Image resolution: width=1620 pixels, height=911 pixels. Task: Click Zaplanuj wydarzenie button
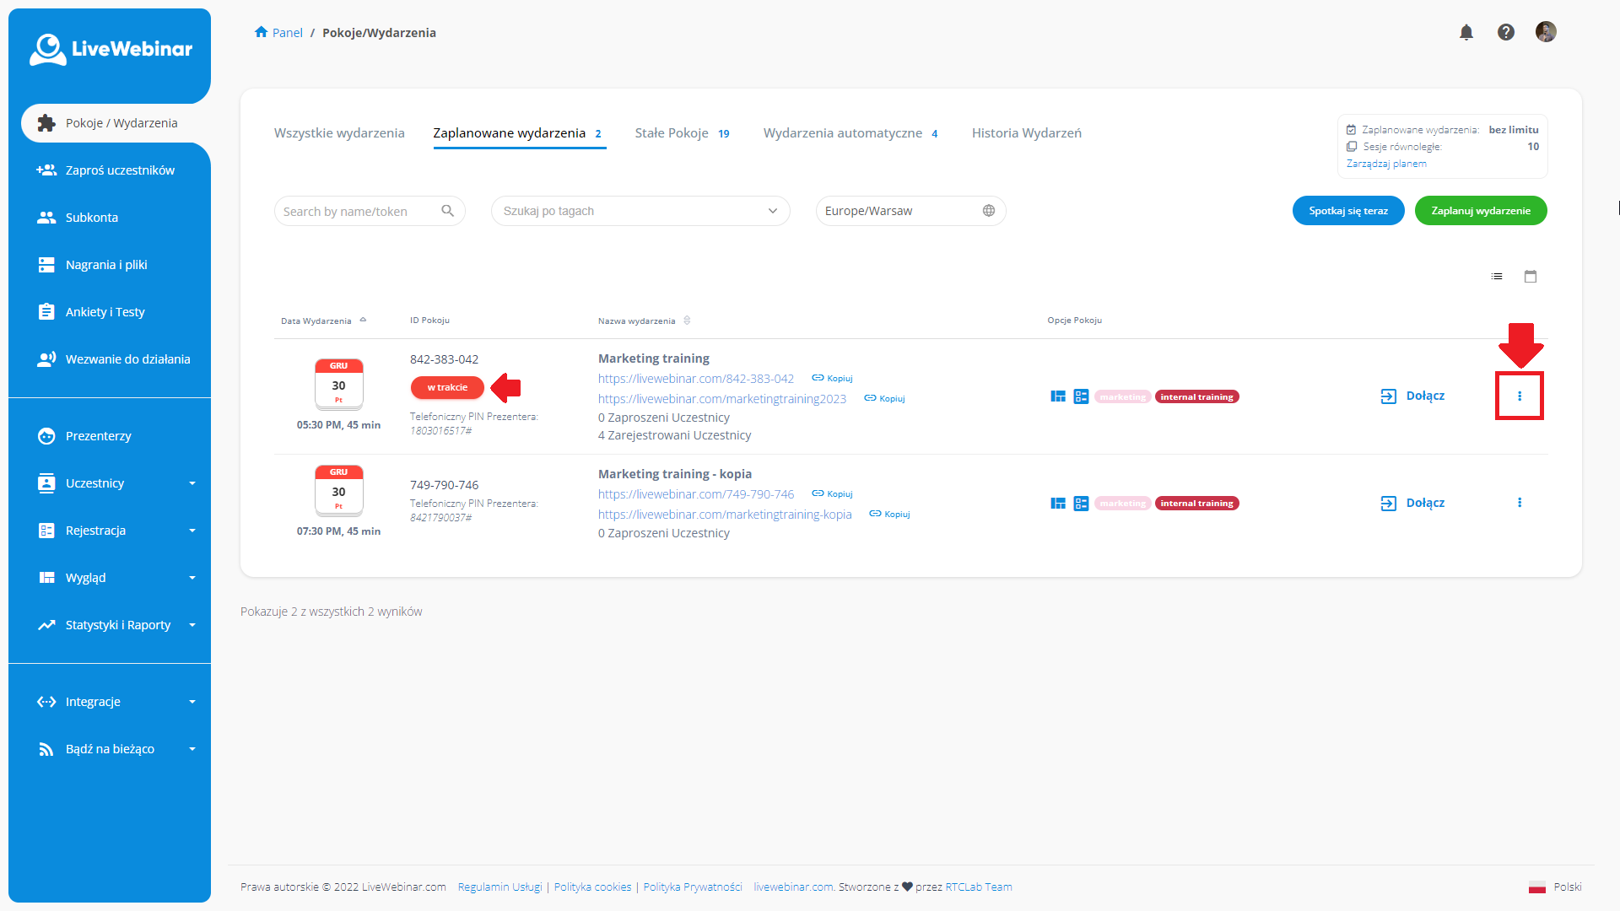[x=1480, y=210]
